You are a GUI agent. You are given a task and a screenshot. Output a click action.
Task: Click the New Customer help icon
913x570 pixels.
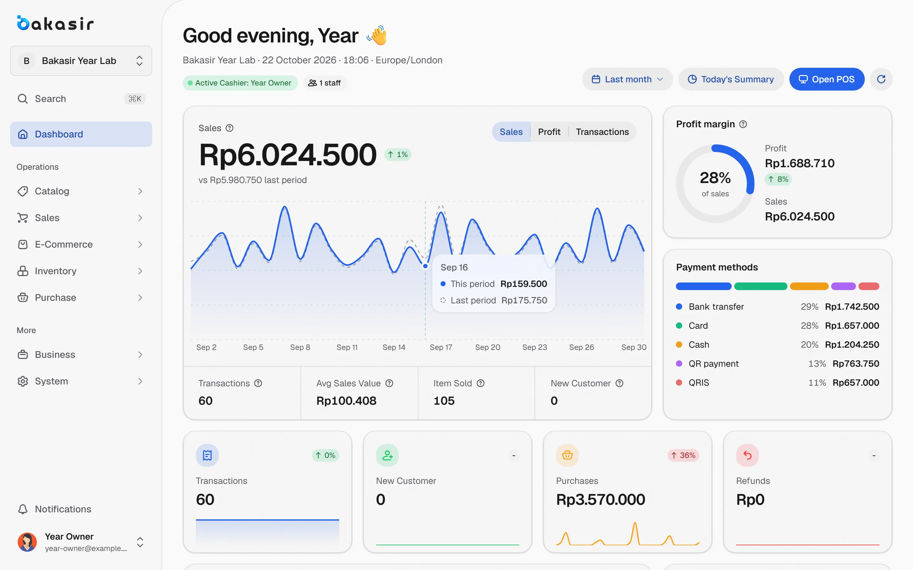(619, 383)
